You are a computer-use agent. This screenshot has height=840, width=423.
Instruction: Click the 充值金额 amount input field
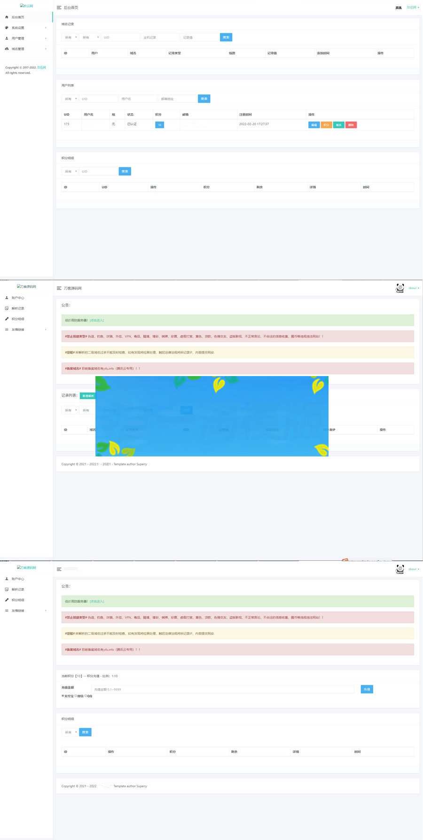point(223,689)
